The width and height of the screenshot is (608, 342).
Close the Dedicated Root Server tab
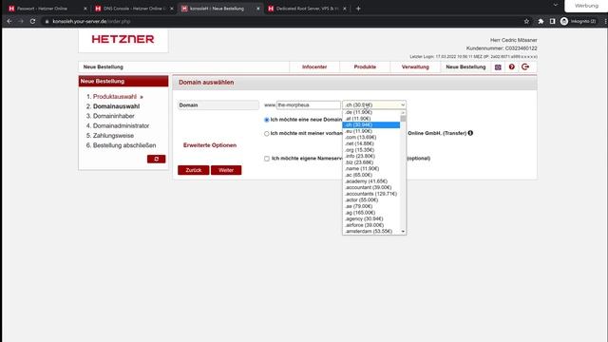(344, 9)
